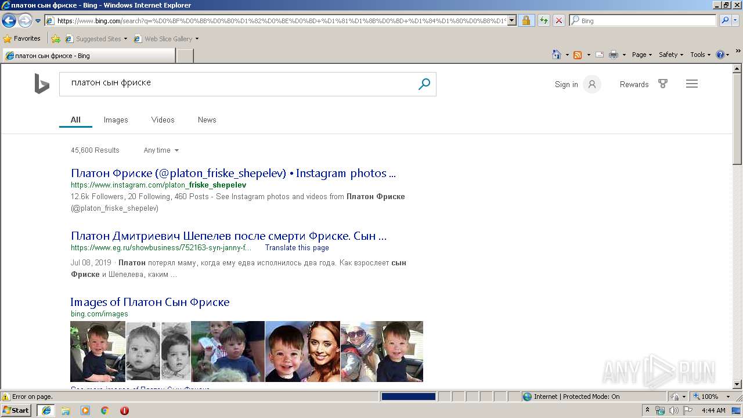Click the vertical scrollbar down arrow
The width and height of the screenshot is (743, 418).
pos(738,384)
